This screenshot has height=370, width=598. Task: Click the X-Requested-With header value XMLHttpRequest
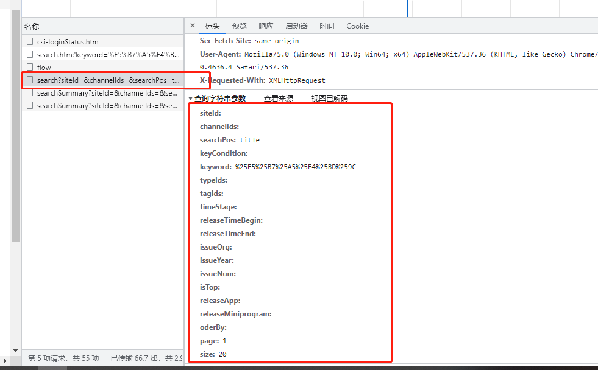click(x=297, y=80)
